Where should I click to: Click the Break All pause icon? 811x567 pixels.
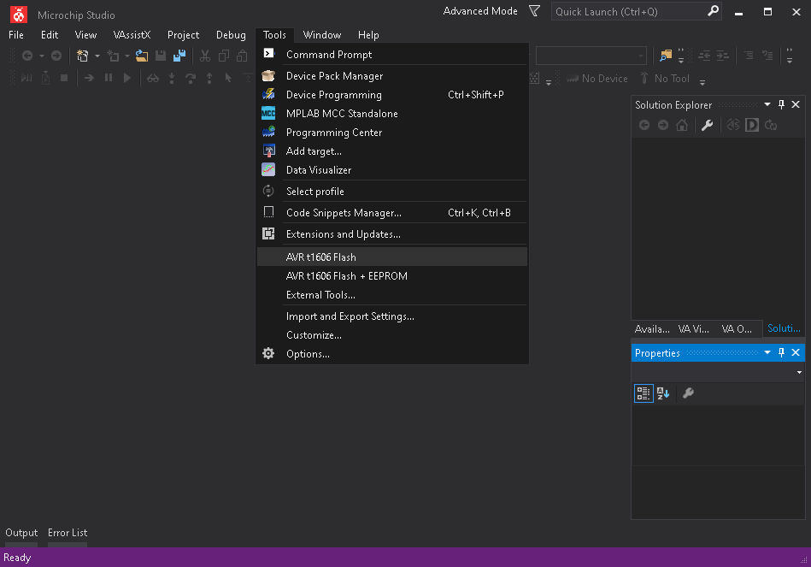pos(109,78)
